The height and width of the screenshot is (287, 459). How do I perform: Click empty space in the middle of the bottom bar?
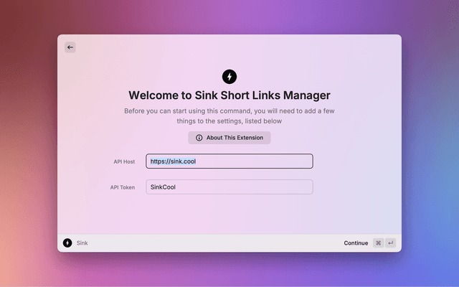click(x=215, y=243)
